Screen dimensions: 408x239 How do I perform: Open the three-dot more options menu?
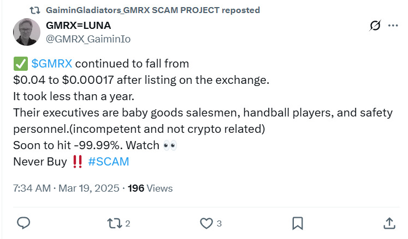[x=393, y=26]
